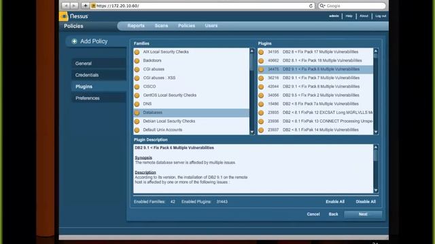Screen dimensions: 435x244
Task: Toggle orange dot for plugin 40662
Action: [x=261, y=60]
